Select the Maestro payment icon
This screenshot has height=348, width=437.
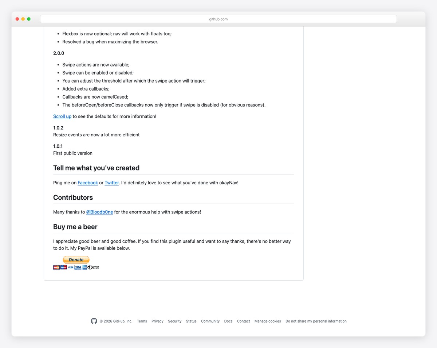(63, 267)
